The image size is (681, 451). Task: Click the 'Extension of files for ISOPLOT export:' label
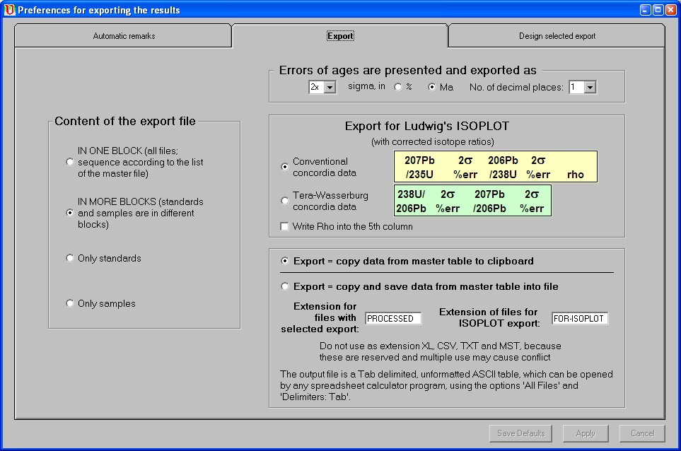pos(489,317)
